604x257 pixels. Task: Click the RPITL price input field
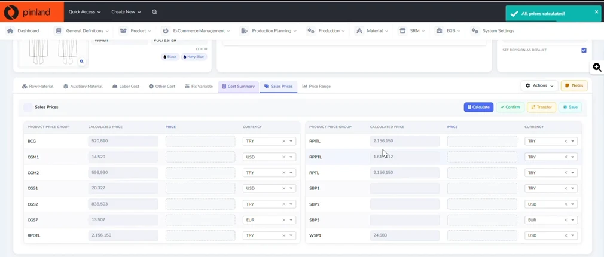pyautogui.click(x=482, y=141)
